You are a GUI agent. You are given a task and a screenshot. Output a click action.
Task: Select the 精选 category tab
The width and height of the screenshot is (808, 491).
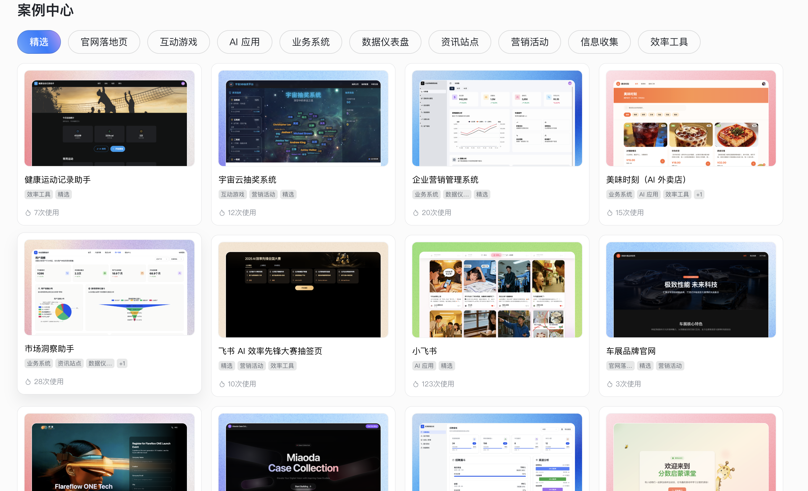tap(39, 42)
